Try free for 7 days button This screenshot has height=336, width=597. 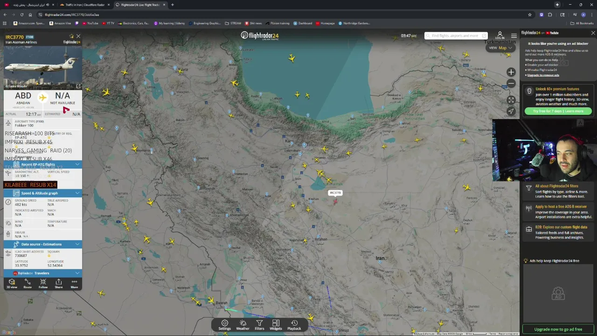coord(558,111)
